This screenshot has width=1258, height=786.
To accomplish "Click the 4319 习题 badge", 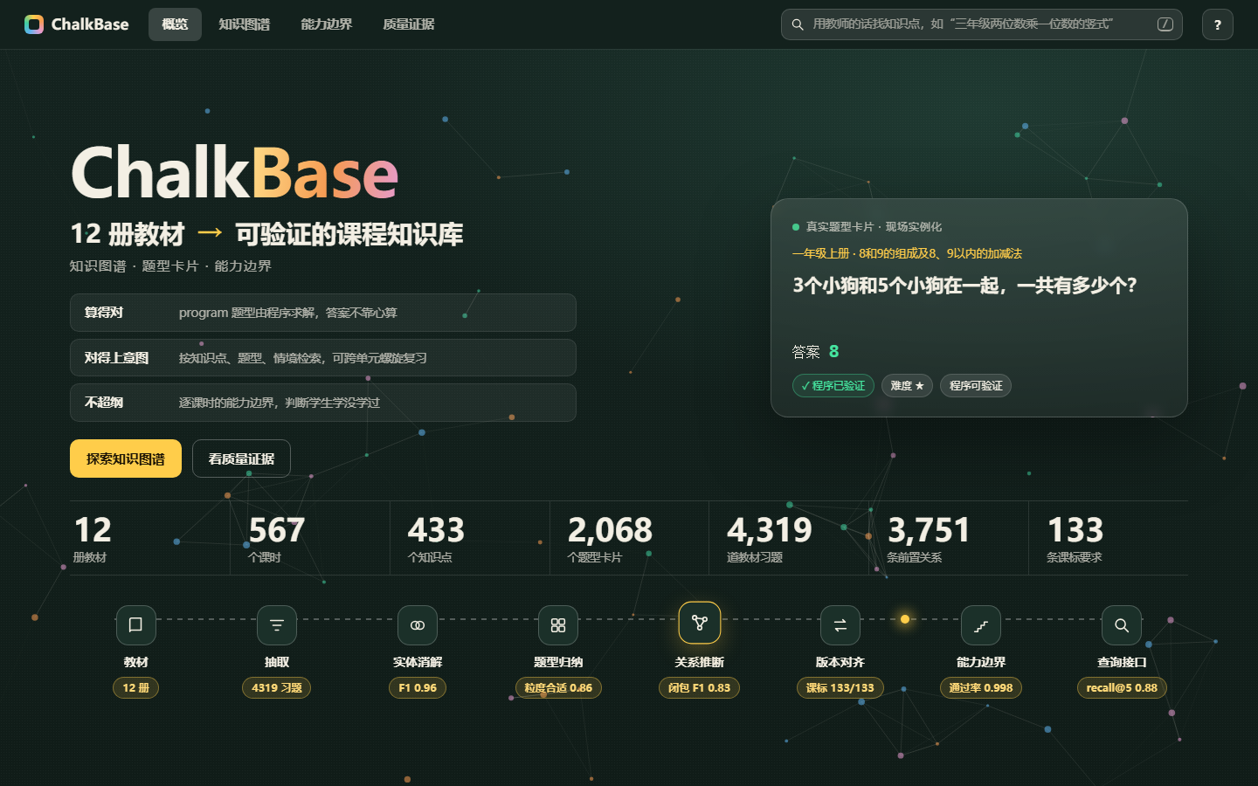I will pos(277,688).
